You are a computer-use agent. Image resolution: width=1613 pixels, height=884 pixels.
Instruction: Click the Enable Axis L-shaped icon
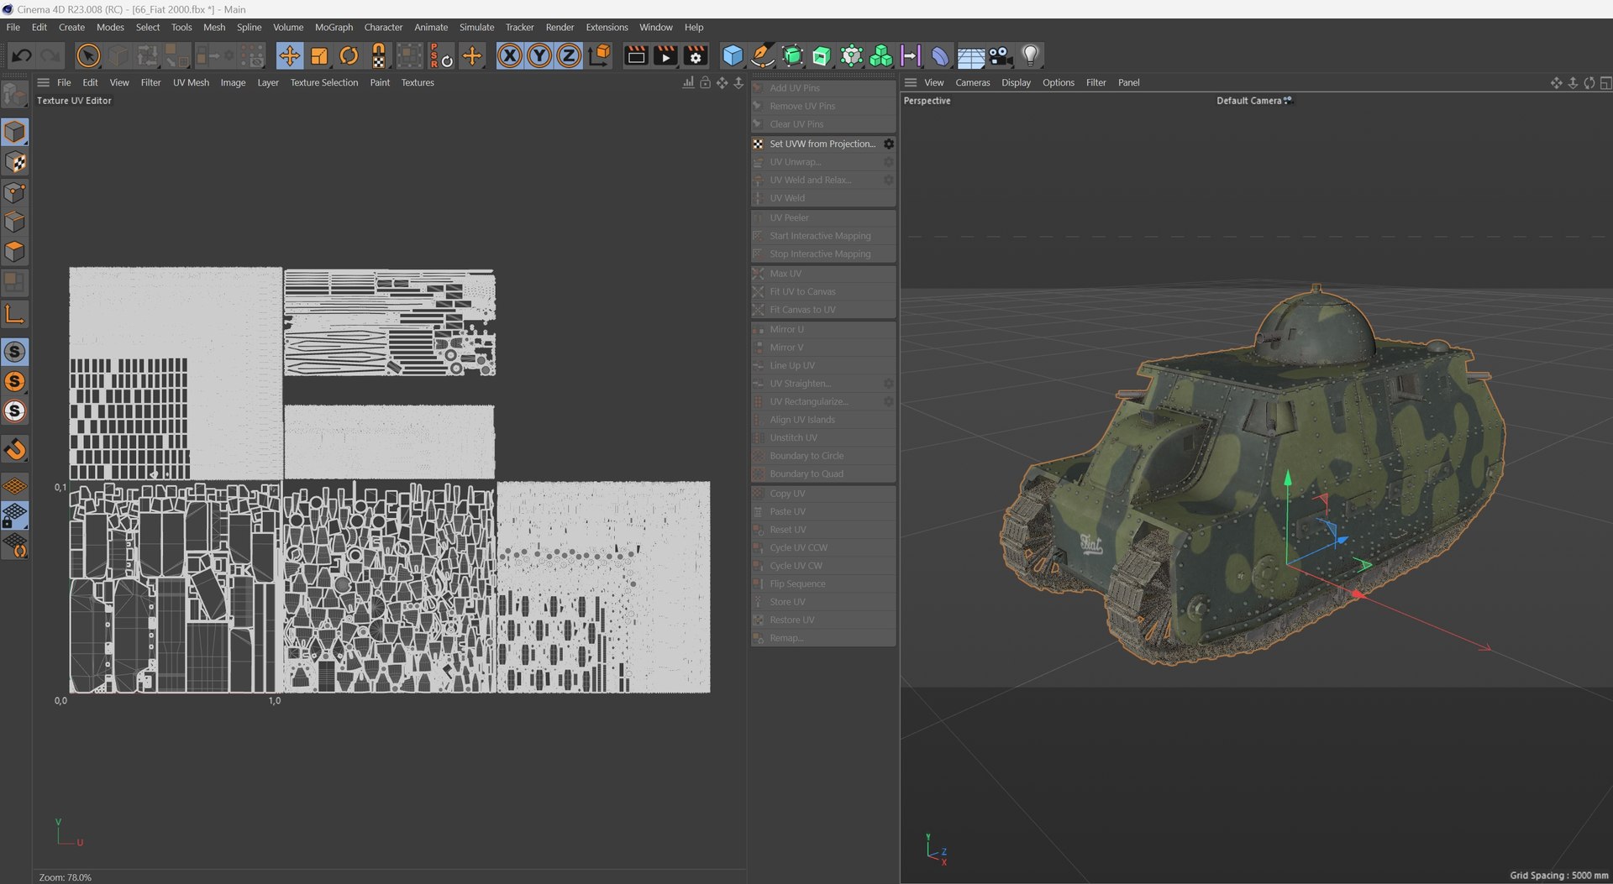[x=14, y=315]
